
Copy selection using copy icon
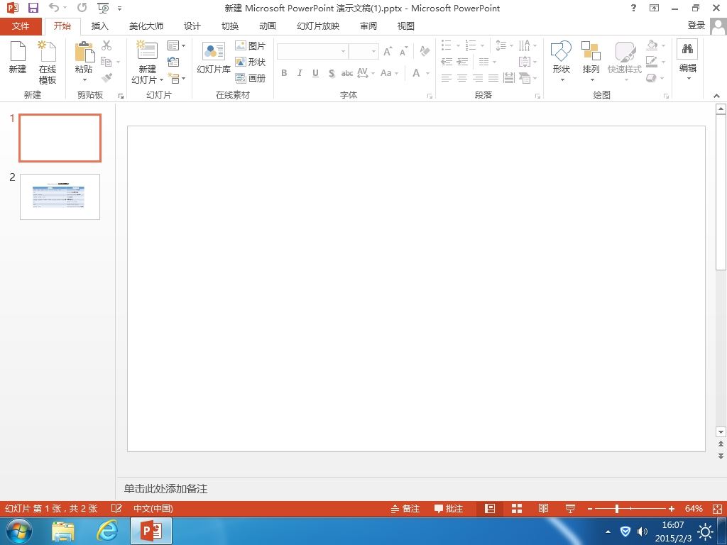pyautogui.click(x=106, y=62)
